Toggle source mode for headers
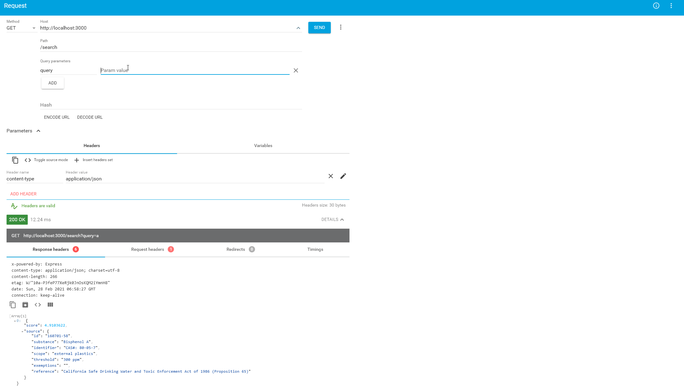 click(x=46, y=160)
